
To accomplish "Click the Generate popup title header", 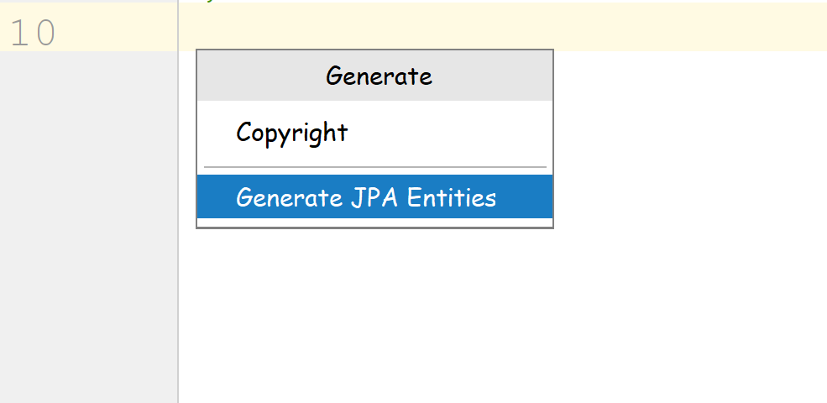I will click(379, 76).
